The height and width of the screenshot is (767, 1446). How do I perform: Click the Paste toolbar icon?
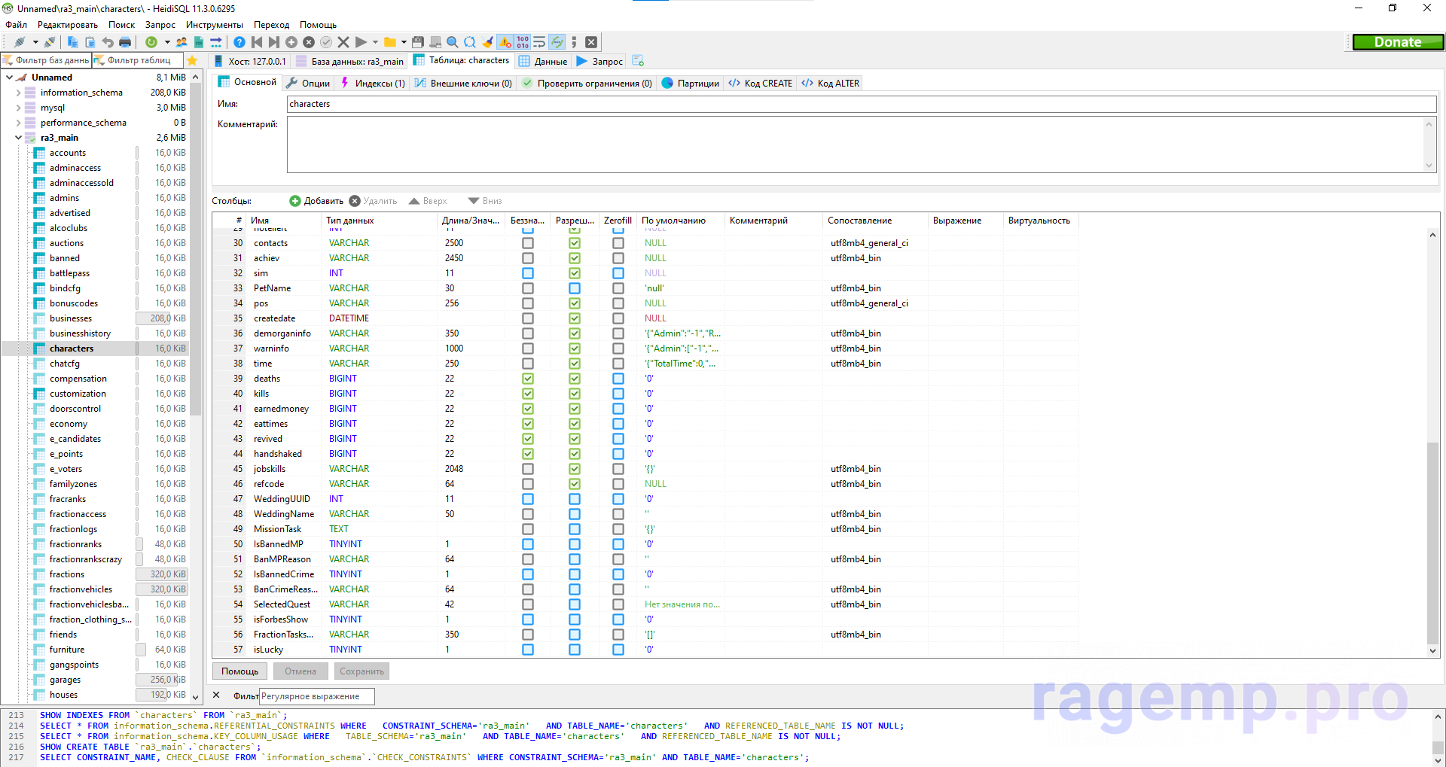click(x=90, y=42)
